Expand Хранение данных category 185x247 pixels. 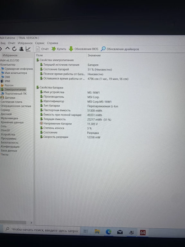12,122
